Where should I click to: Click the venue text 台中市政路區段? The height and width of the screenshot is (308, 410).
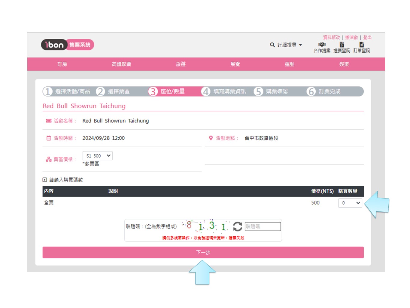click(x=261, y=138)
